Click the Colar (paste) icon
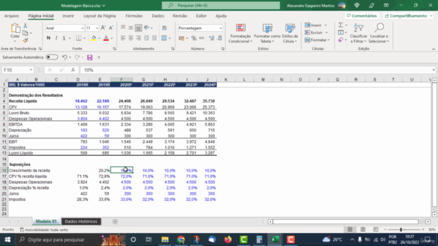The image size is (438, 246). (15, 28)
